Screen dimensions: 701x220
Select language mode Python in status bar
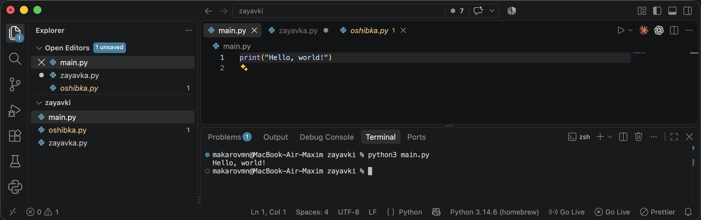tap(410, 212)
